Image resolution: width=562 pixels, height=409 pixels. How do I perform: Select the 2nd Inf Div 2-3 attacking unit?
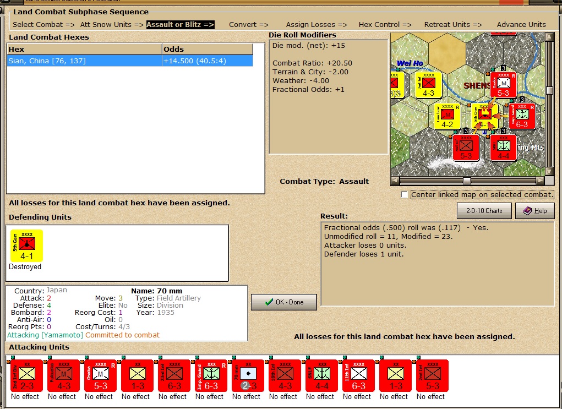click(26, 375)
